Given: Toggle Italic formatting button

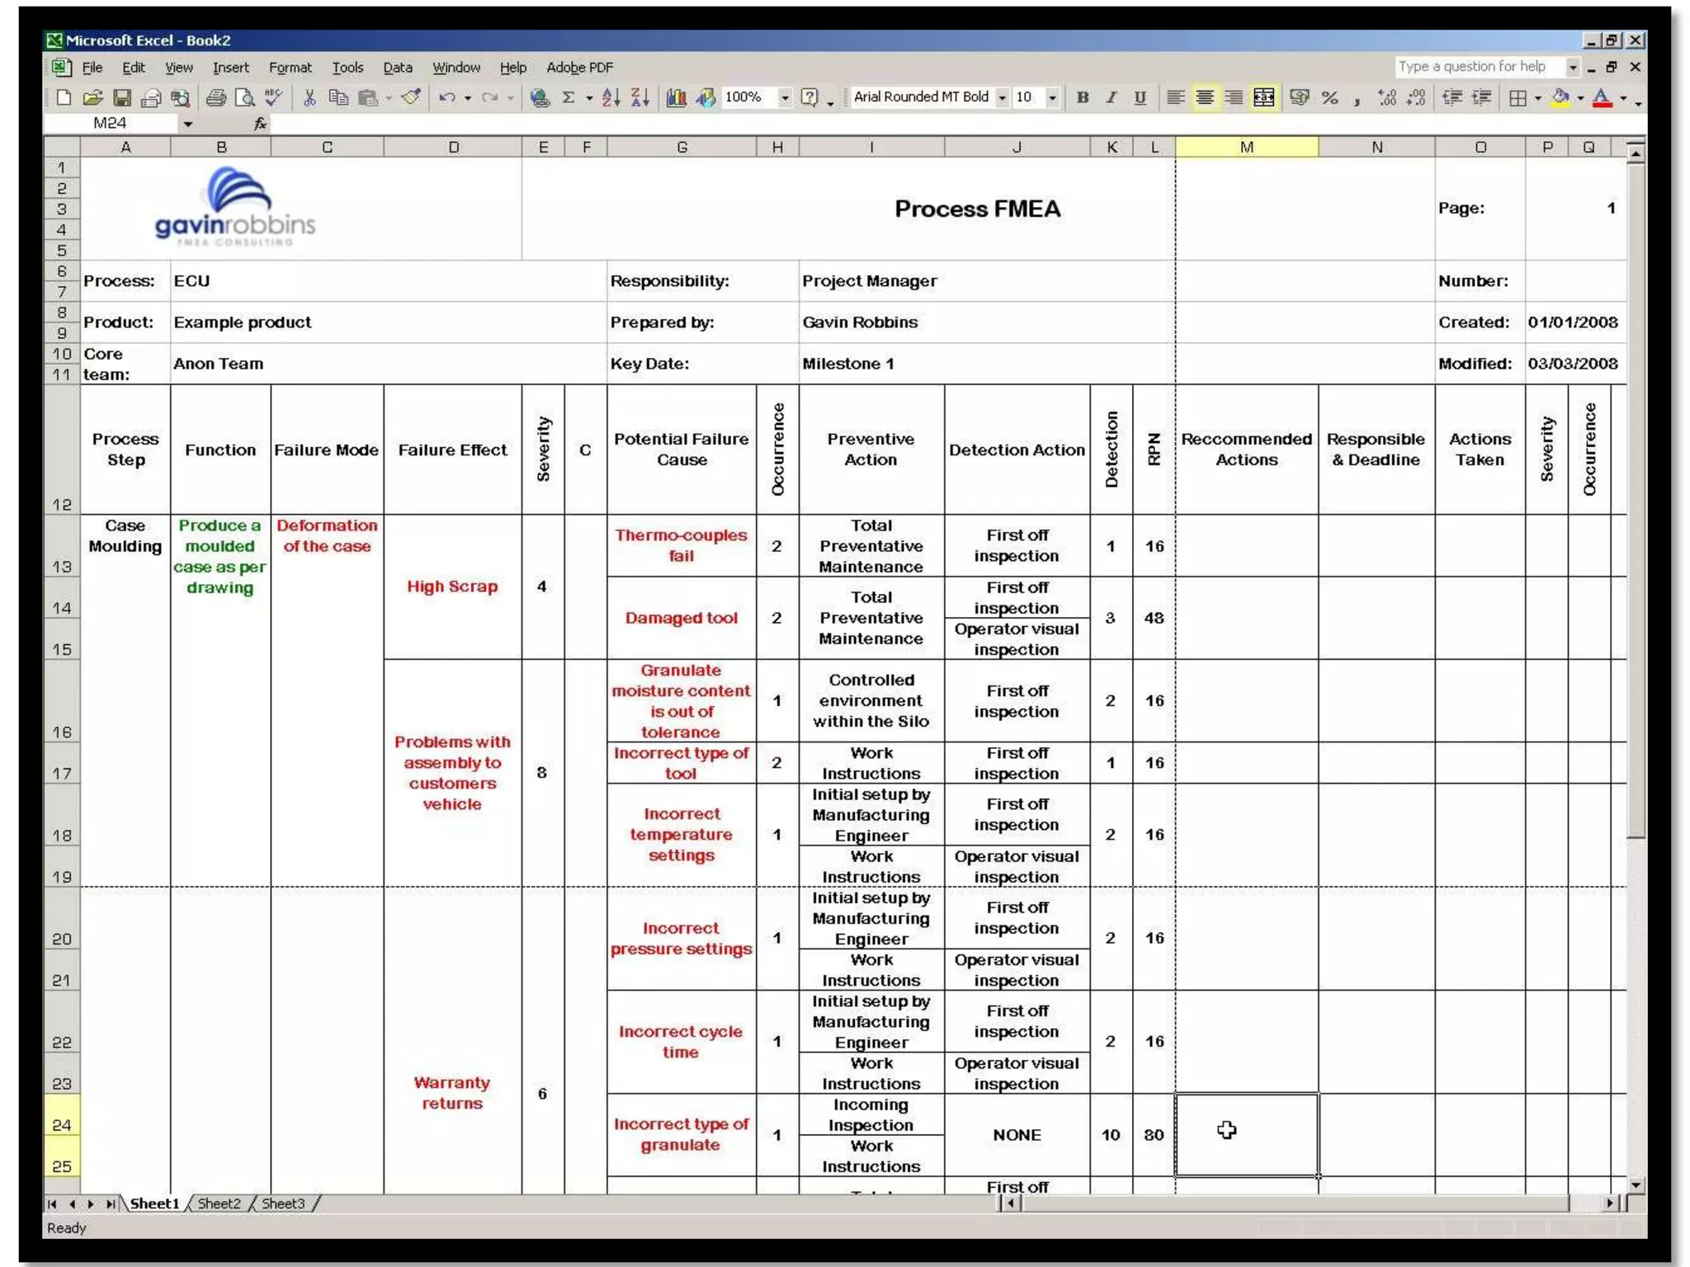Looking at the screenshot, I should click(1111, 98).
